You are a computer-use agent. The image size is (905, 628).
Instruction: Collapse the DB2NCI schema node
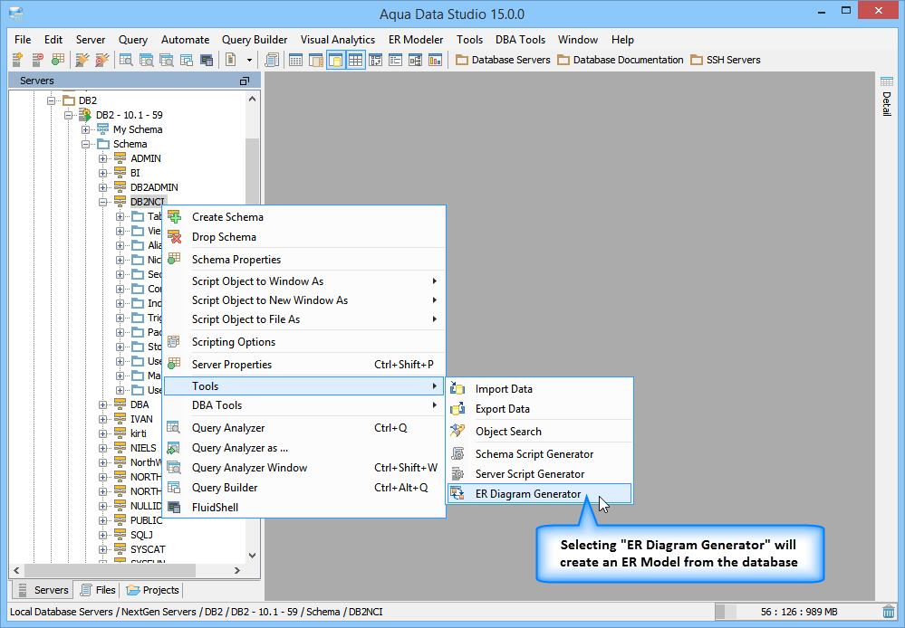102,202
